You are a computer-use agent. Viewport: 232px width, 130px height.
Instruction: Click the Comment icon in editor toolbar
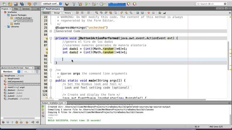tap(160, 13)
